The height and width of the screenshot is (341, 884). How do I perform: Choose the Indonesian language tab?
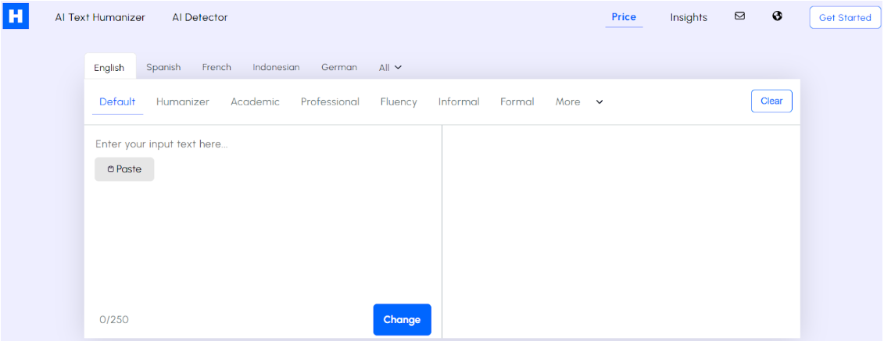click(x=276, y=68)
